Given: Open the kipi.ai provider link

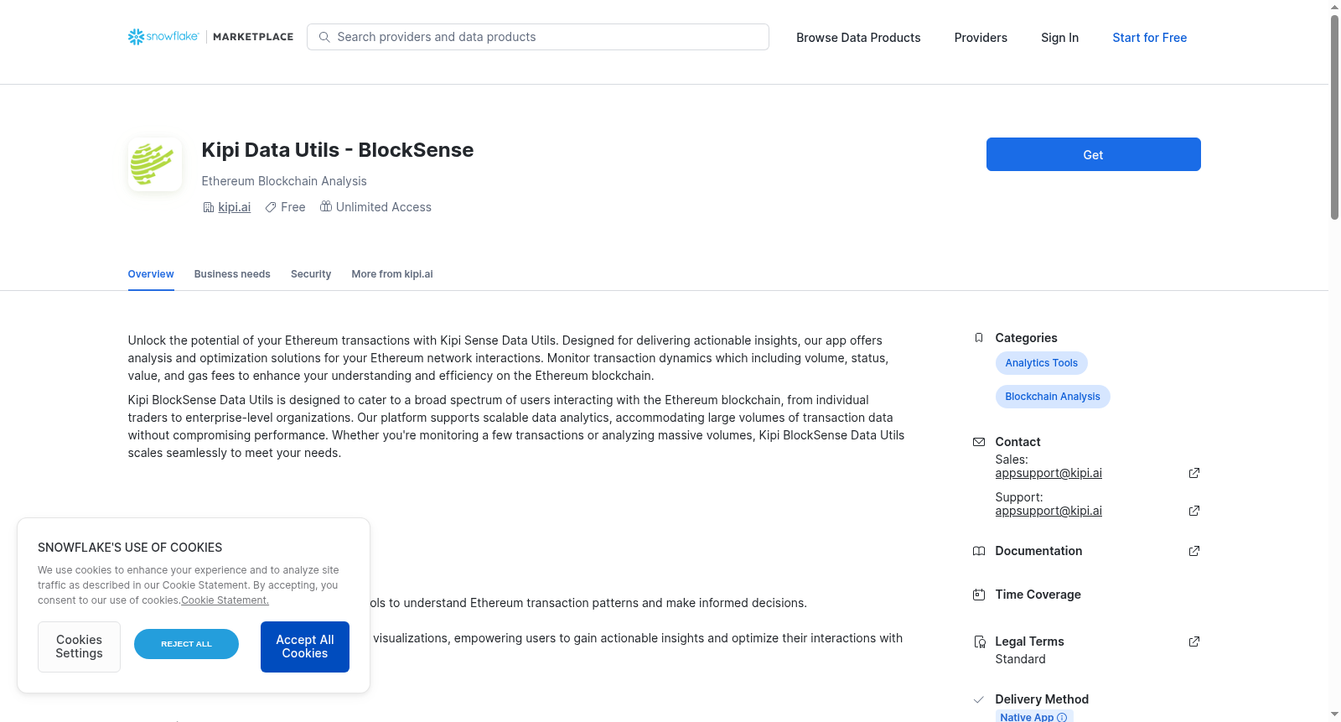Looking at the screenshot, I should (x=235, y=207).
